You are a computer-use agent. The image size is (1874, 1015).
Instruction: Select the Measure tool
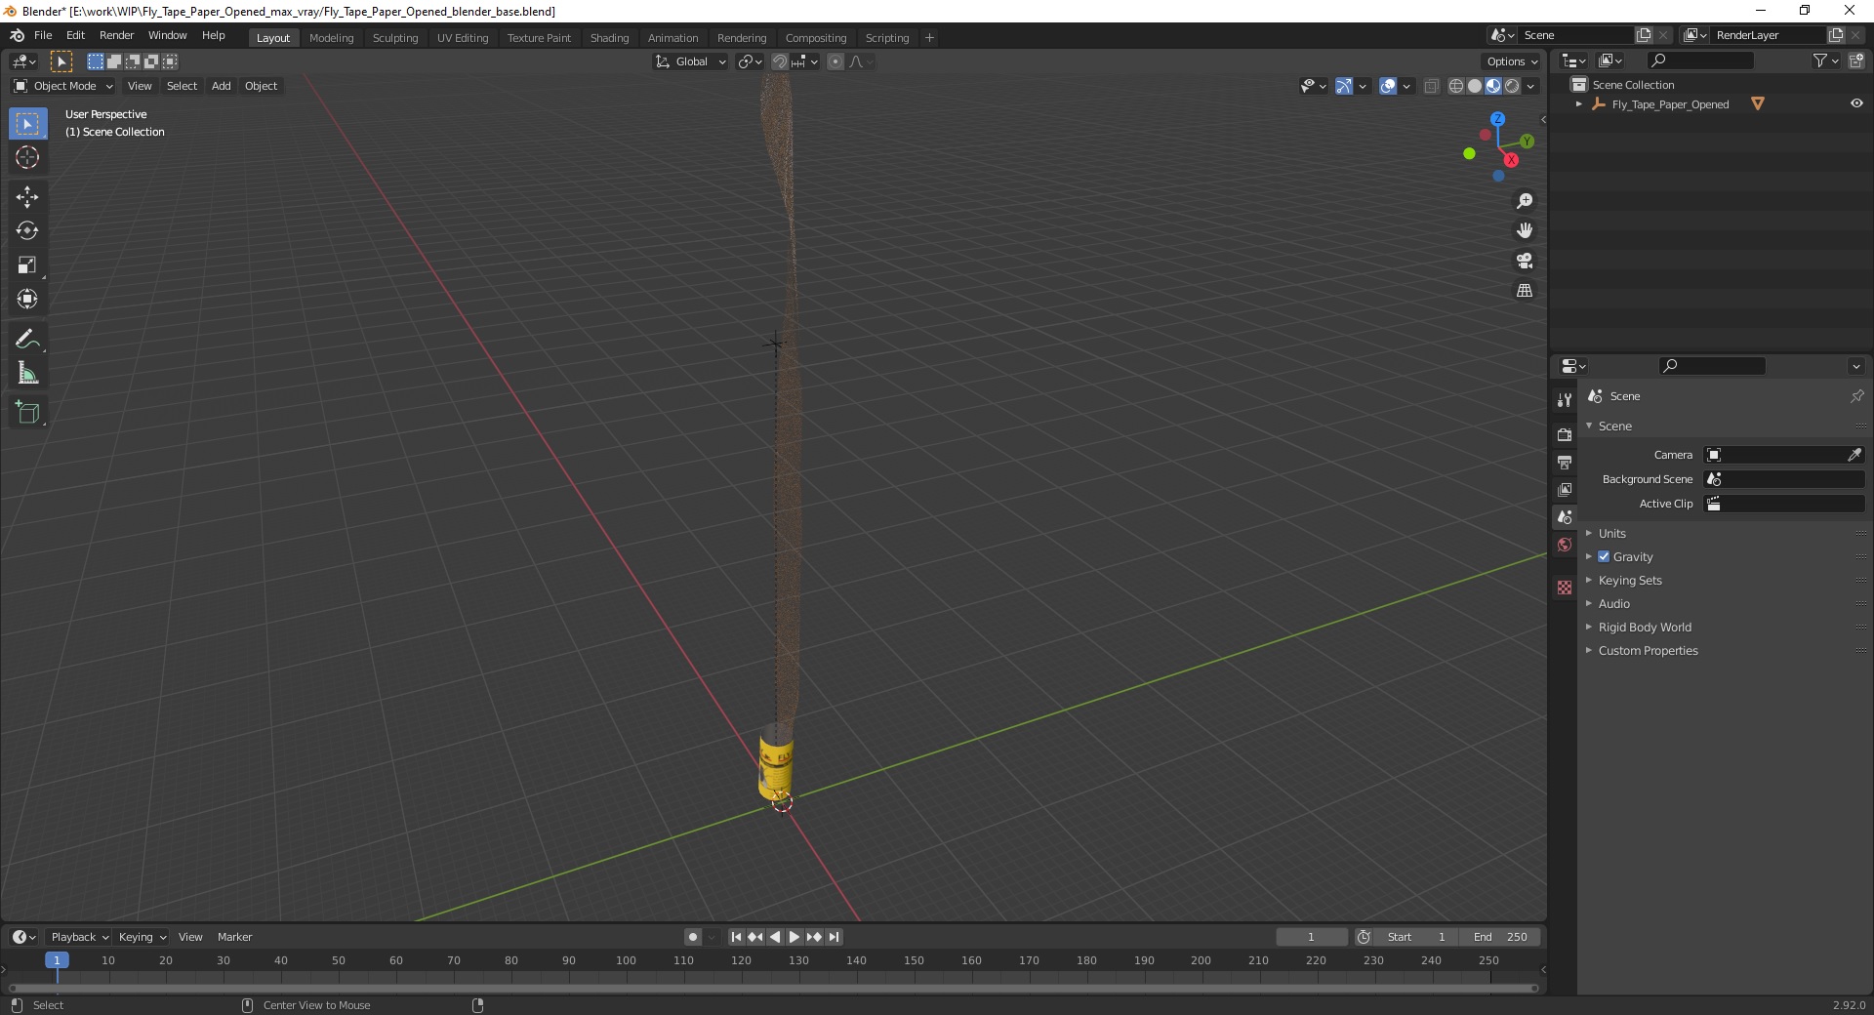pyautogui.click(x=27, y=374)
